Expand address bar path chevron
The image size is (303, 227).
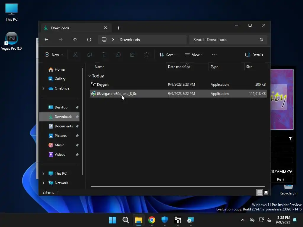click(x=113, y=40)
